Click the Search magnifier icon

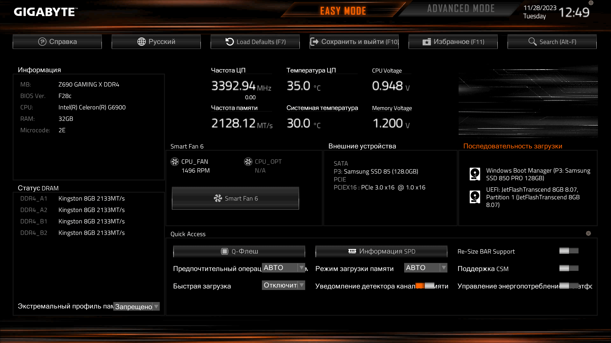click(532, 42)
